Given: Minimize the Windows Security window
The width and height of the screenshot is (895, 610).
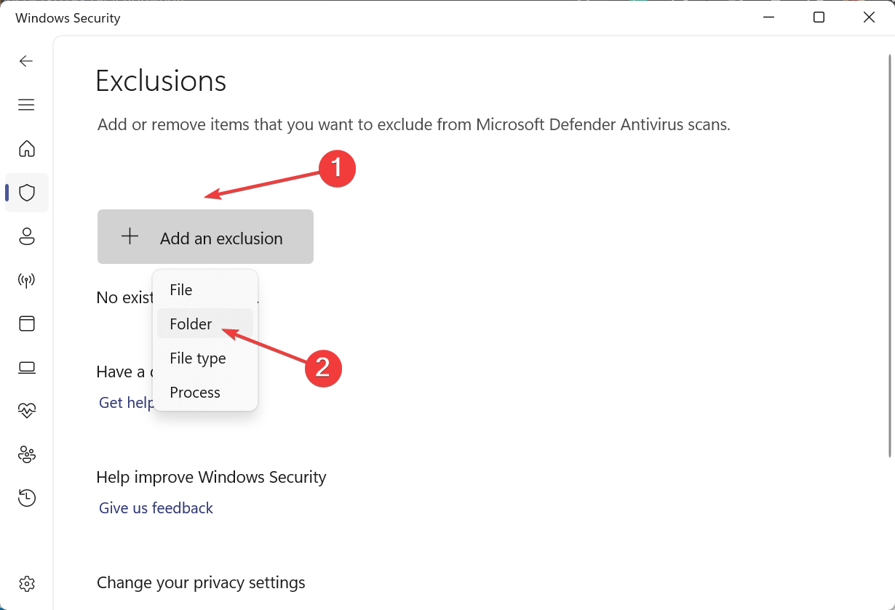Looking at the screenshot, I should click(x=768, y=17).
